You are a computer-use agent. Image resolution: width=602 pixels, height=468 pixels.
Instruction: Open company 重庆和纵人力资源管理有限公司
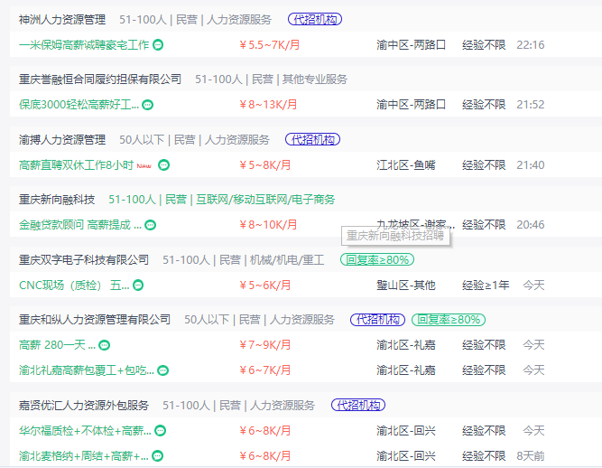click(95, 320)
